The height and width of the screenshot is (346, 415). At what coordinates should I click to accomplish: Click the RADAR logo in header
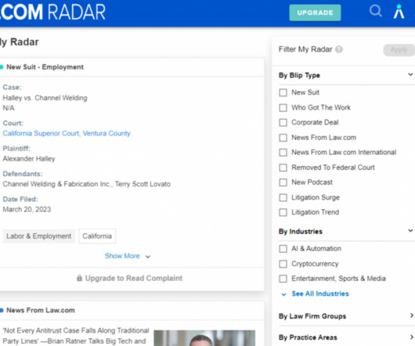[x=52, y=12]
